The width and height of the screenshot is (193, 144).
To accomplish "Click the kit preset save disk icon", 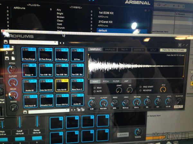I will pos(5,42).
